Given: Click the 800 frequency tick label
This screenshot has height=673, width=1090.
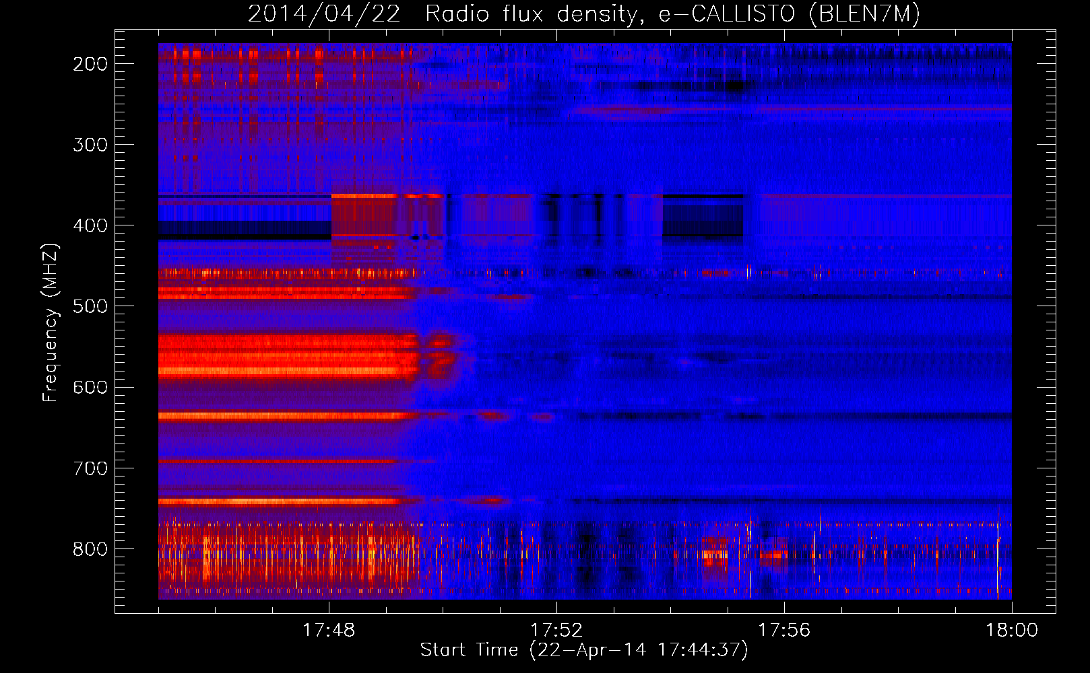Looking at the screenshot, I should (90, 549).
